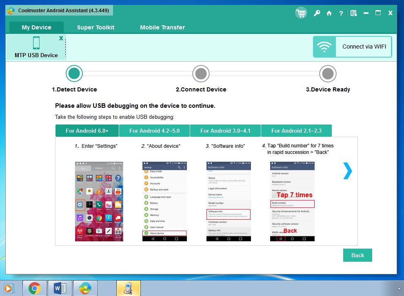Open the Build number screenshot thumbnail
Viewport: 404px width, 296px height.
click(292, 201)
